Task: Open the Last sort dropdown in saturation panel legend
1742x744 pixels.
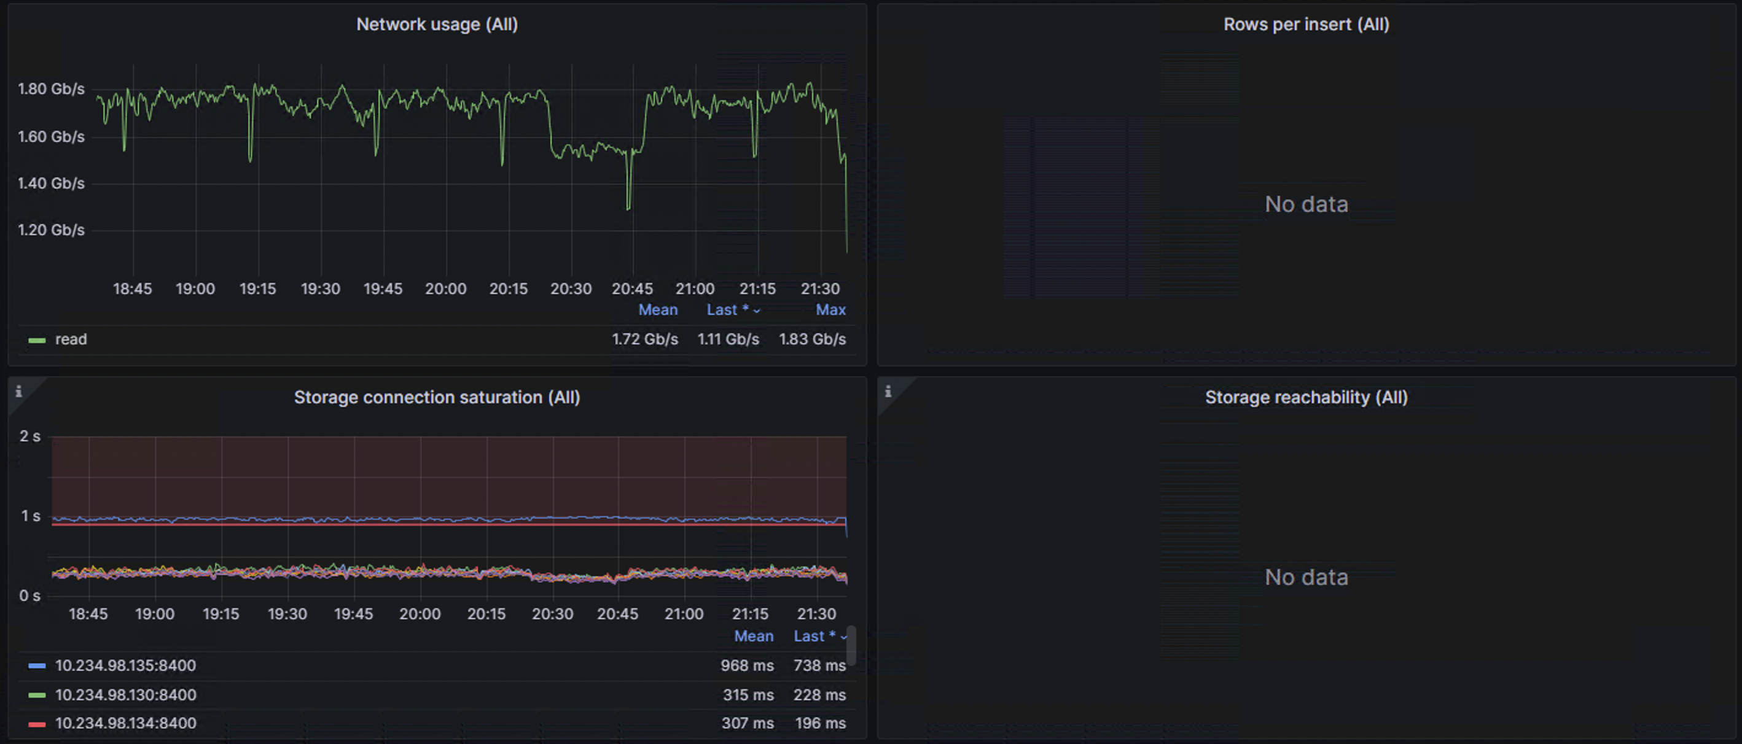Action: 819,636
